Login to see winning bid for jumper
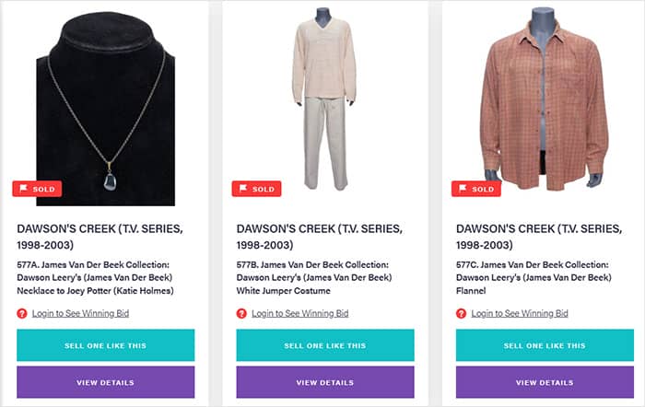This screenshot has height=407, width=645. pos(299,313)
